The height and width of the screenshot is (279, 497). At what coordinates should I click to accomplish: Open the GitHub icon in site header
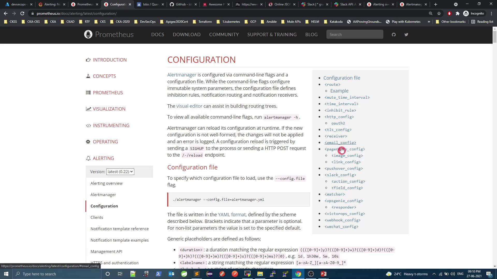[x=394, y=35]
